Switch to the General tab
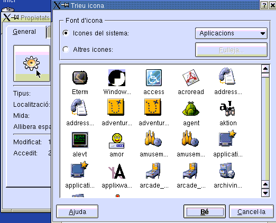Image resolution: width=276 pixels, height=223 pixels. 24,32
